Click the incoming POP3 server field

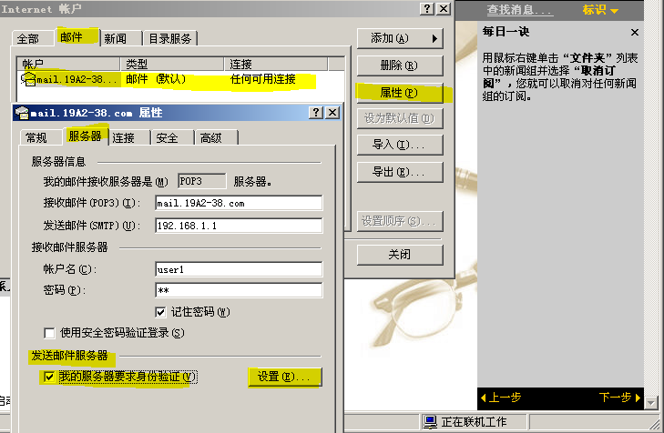click(x=239, y=204)
